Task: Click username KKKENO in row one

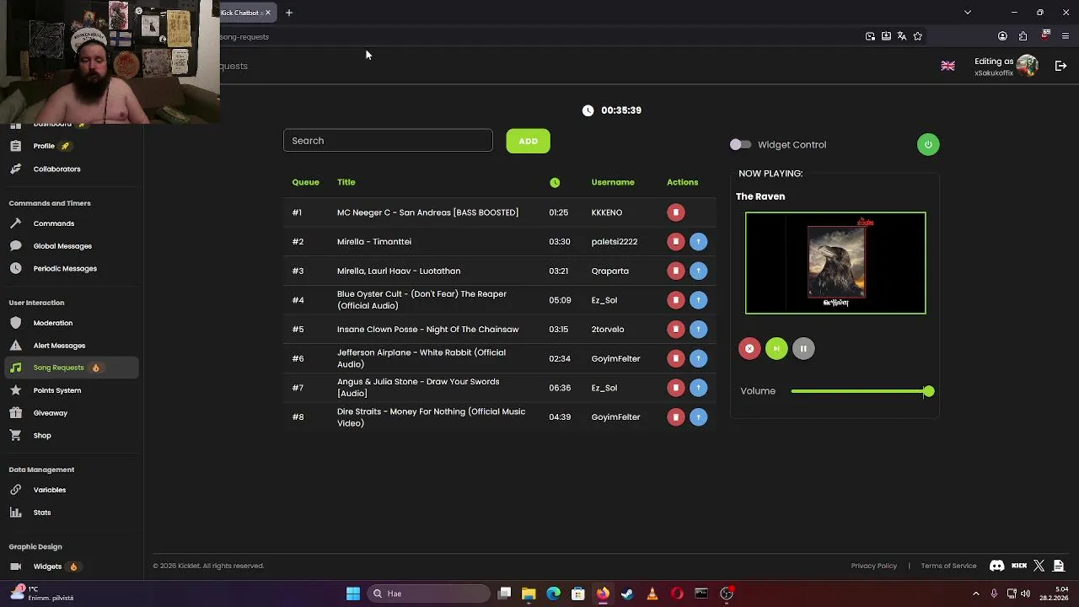Action: pos(607,212)
